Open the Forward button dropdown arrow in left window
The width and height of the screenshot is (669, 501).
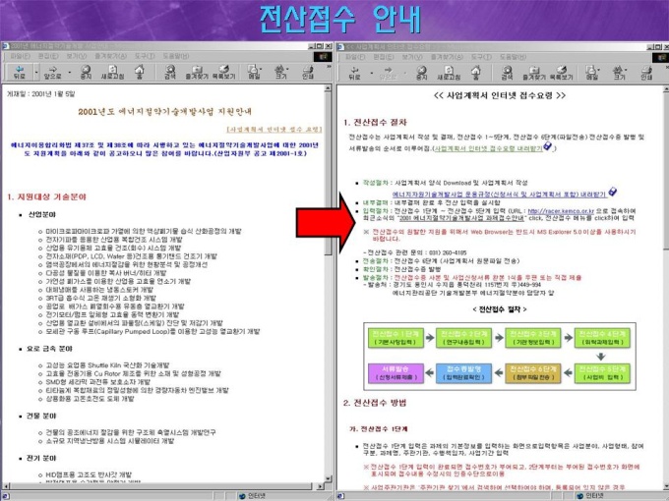pyautogui.click(x=70, y=72)
